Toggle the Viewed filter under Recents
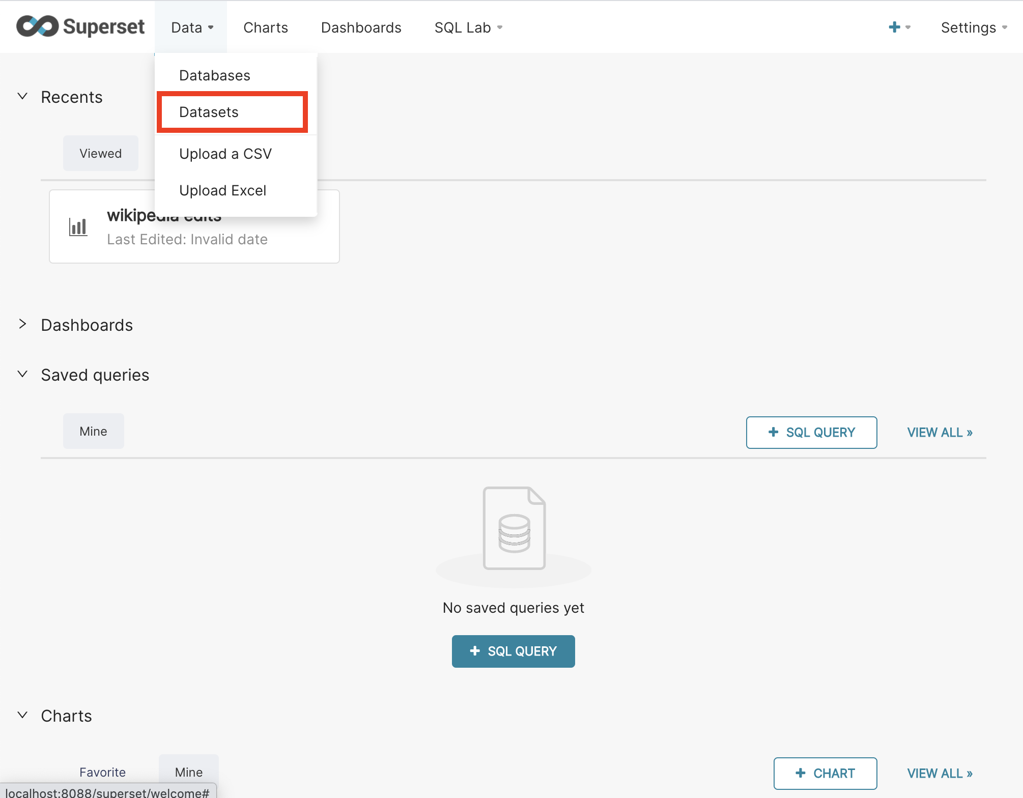This screenshot has width=1023, height=798. click(x=100, y=153)
